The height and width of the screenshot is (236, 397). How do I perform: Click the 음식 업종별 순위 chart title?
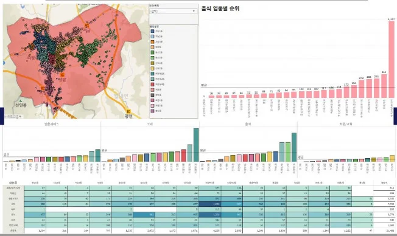[220, 9]
